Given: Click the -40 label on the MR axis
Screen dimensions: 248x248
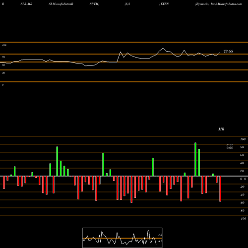Looking at the screenshot, I should [242, 195].
